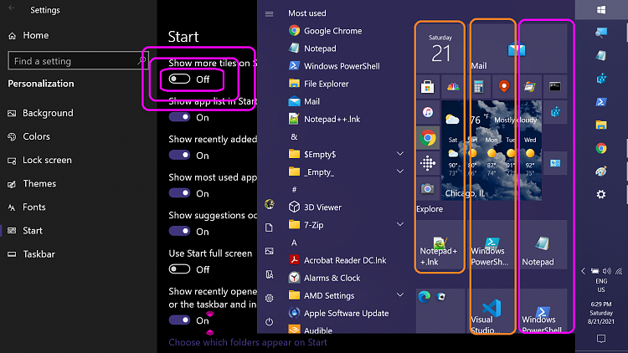Open the Maps tile with red pin
Image resolution: width=628 pixels, height=353 pixels.
[504, 86]
